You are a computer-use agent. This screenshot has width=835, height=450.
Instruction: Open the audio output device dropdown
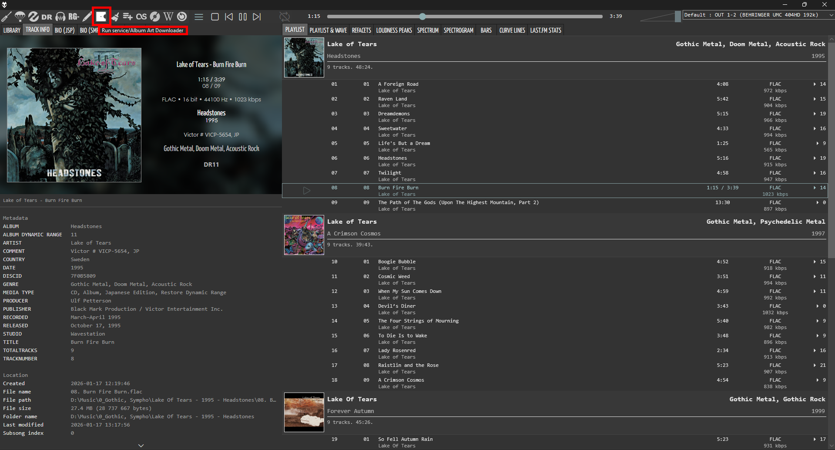coord(758,15)
